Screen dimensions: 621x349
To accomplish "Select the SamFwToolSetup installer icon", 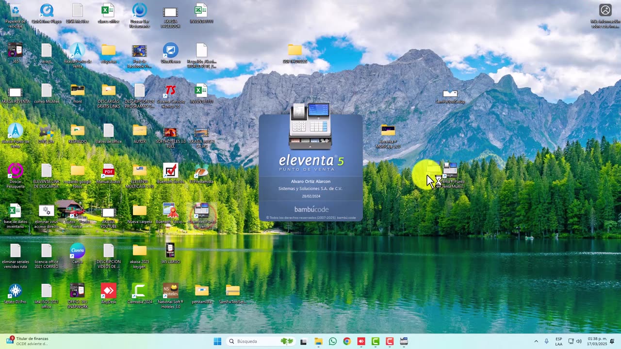I will click(x=450, y=96).
